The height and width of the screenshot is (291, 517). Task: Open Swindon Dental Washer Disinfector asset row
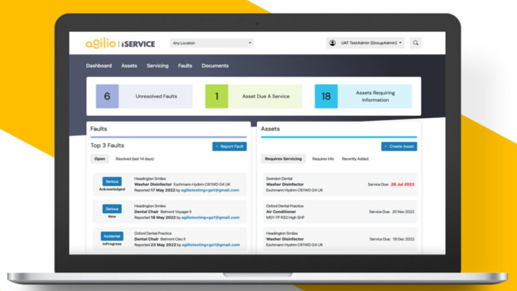pyautogui.click(x=340, y=185)
